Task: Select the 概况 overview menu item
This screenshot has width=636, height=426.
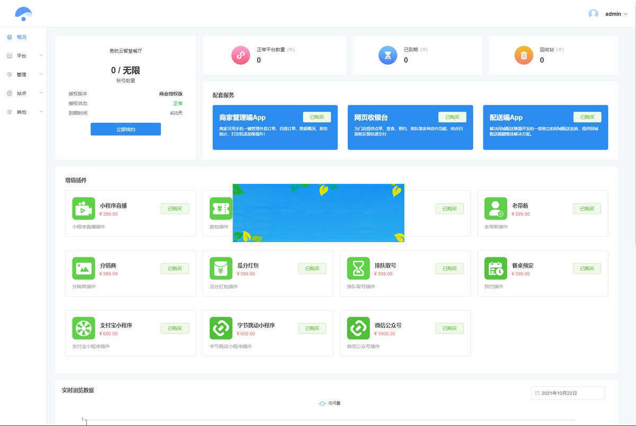Action: point(21,37)
